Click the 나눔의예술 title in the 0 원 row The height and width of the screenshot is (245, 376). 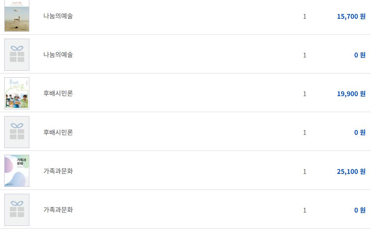click(58, 55)
